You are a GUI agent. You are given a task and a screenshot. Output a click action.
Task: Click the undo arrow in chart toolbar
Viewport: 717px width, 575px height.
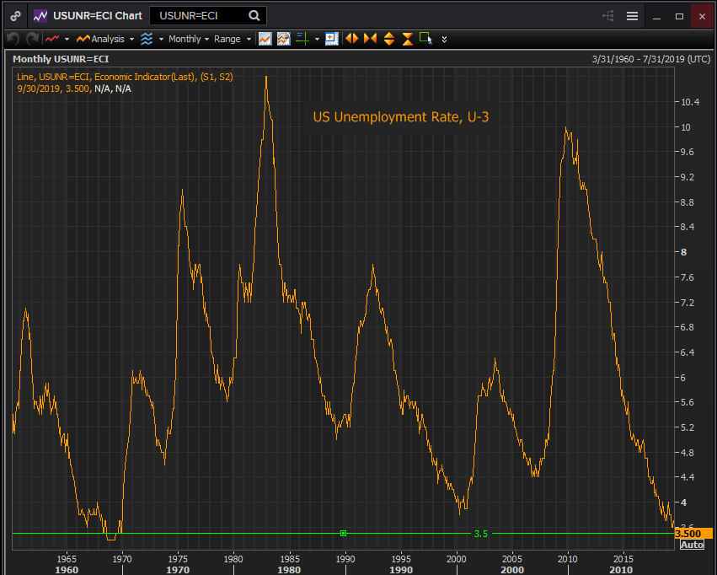pos(13,39)
